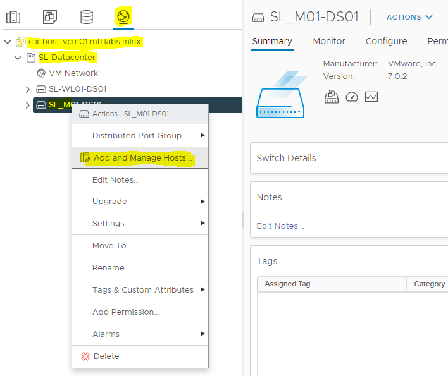
Task: Click the SL_M01-DS01 page title
Action: 314,17
